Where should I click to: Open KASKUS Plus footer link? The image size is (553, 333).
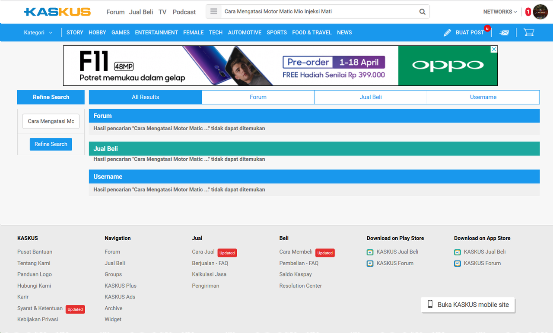pyautogui.click(x=121, y=286)
